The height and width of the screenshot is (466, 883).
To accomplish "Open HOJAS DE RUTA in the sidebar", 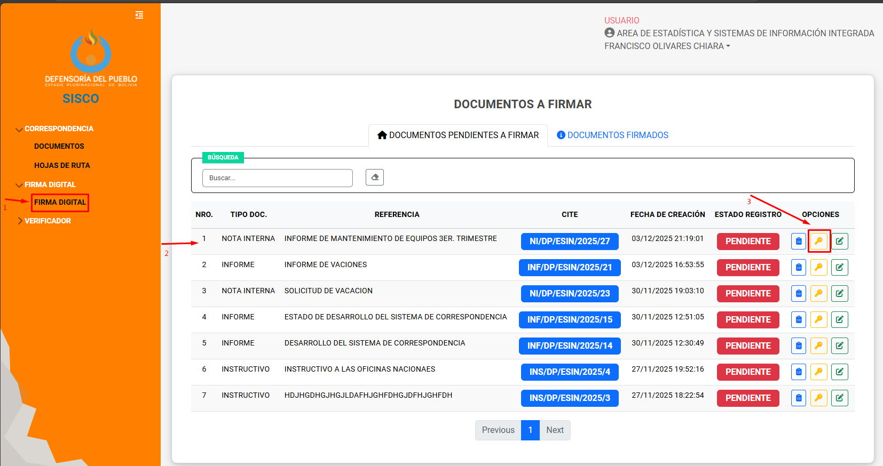I will pos(62,165).
